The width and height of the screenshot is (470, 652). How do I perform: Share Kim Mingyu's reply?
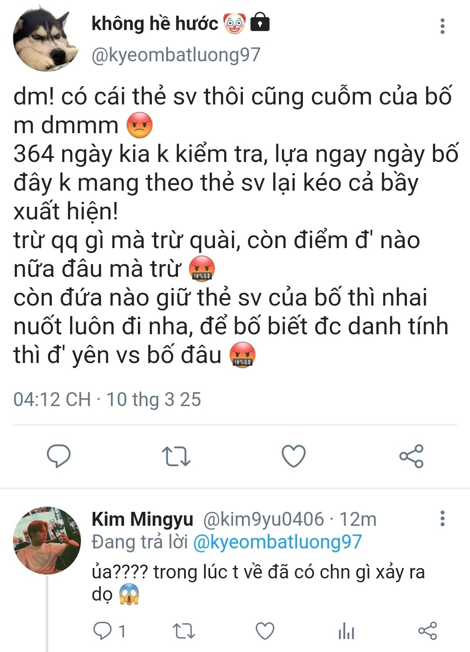pos(427,631)
